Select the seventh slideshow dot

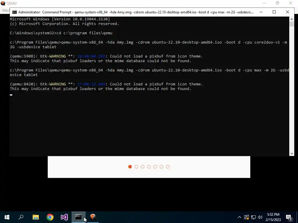pyautogui.click(x=168, y=167)
